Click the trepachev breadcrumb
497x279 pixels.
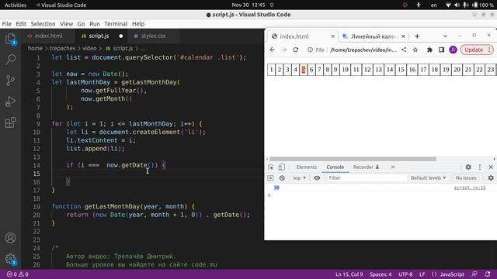(62, 48)
